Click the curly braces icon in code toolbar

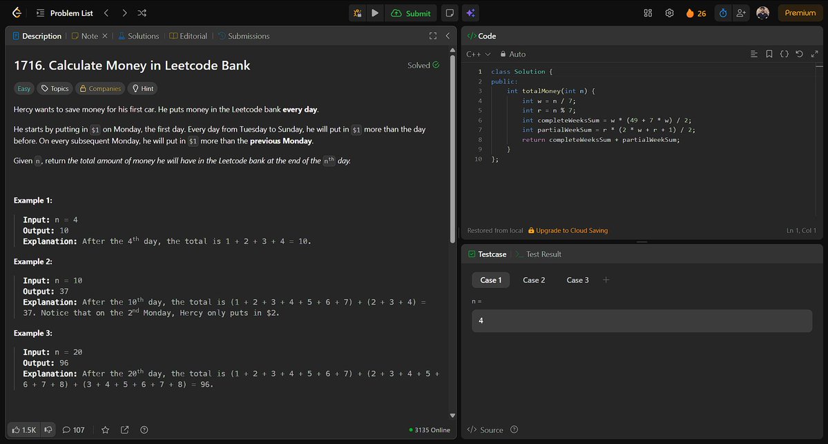[x=784, y=54]
